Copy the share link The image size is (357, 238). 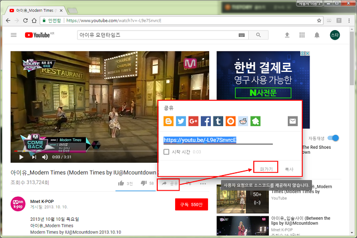pyautogui.click(x=289, y=169)
